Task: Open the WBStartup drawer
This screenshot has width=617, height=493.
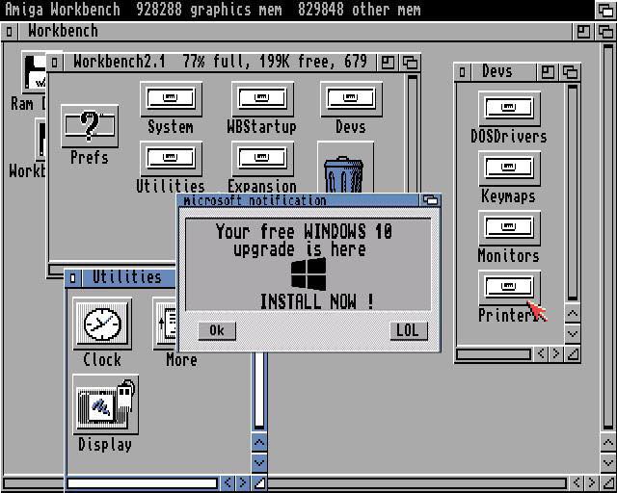Action: (x=261, y=98)
